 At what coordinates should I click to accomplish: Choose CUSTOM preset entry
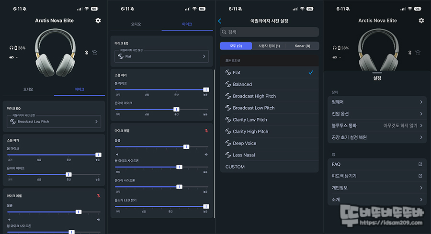[x=269, y=167]
